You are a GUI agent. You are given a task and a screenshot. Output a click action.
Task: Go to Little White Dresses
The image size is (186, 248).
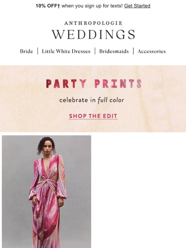click(x=66, y=51)
